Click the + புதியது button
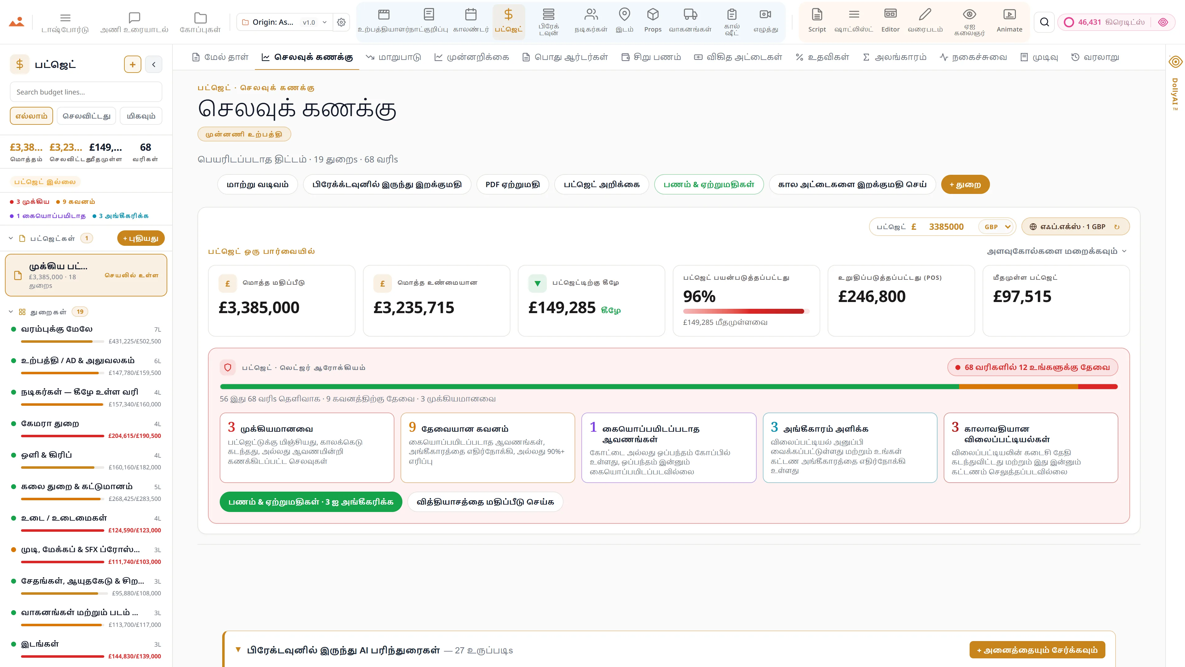1185x667 pixels. [x=141, y=238]
